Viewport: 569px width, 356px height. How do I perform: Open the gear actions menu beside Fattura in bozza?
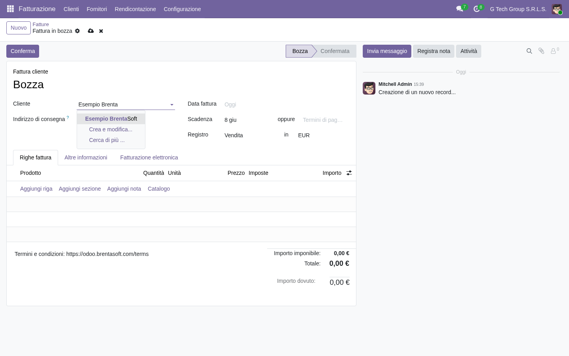coord(77,31)
